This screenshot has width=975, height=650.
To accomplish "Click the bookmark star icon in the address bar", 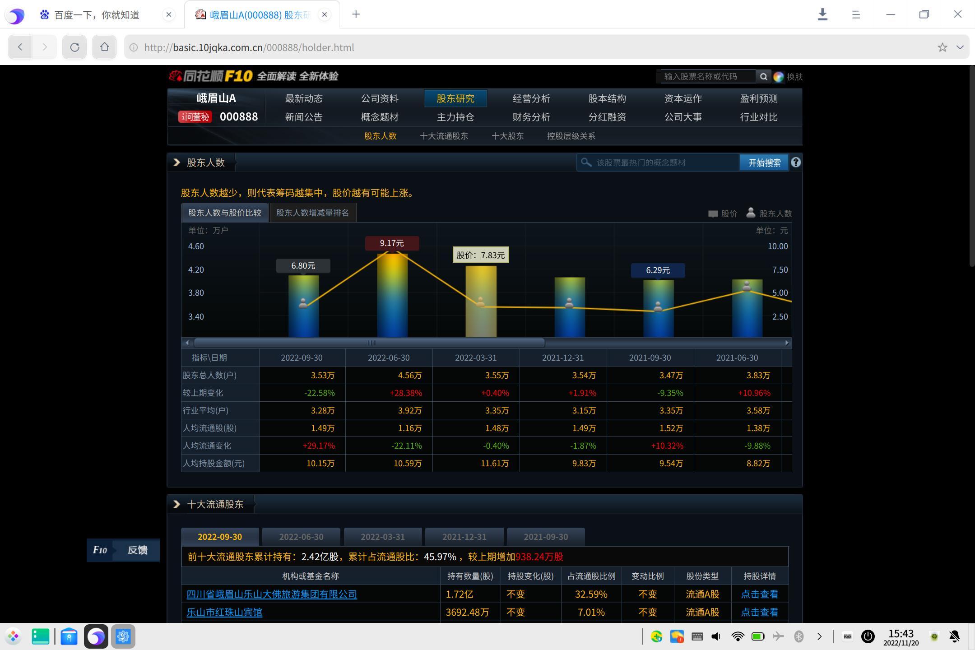I will [x=942, y=47].
